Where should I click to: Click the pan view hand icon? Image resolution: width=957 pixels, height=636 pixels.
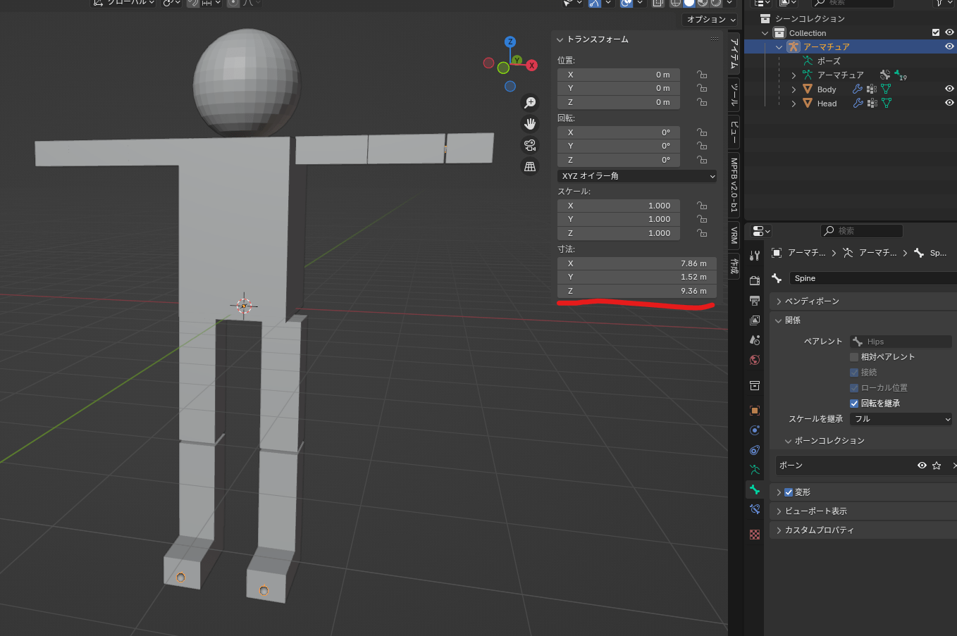pos(530,124)
